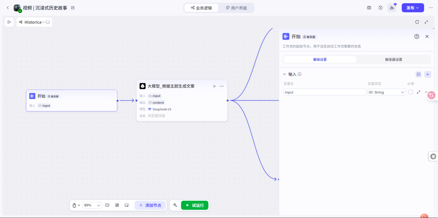Toggle the 必填 checkbox for input
The width and height of the screenshot is (438, 218).
click(410, 92)
